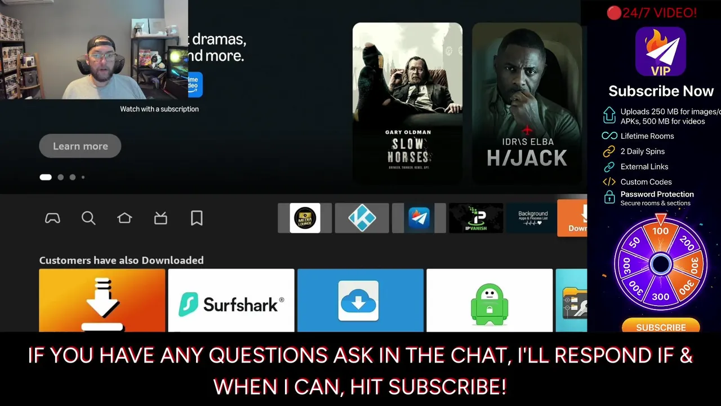Launch the IPVanish app
This screenshot has width=721, height=406.
coord(476,218)
